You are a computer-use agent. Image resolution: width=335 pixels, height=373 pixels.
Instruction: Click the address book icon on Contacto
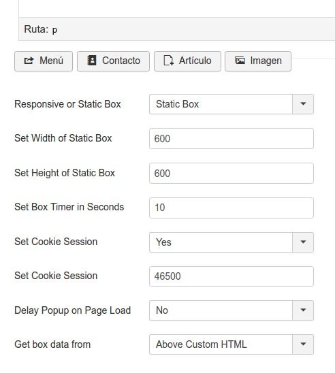click(92, 61)
